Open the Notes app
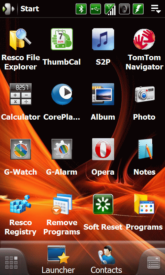 click(145, 149)
